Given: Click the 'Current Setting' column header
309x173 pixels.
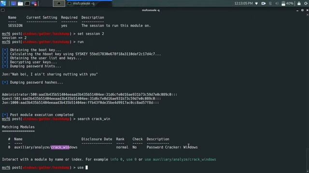Looking at the screenshot, I should click(42, 17).
